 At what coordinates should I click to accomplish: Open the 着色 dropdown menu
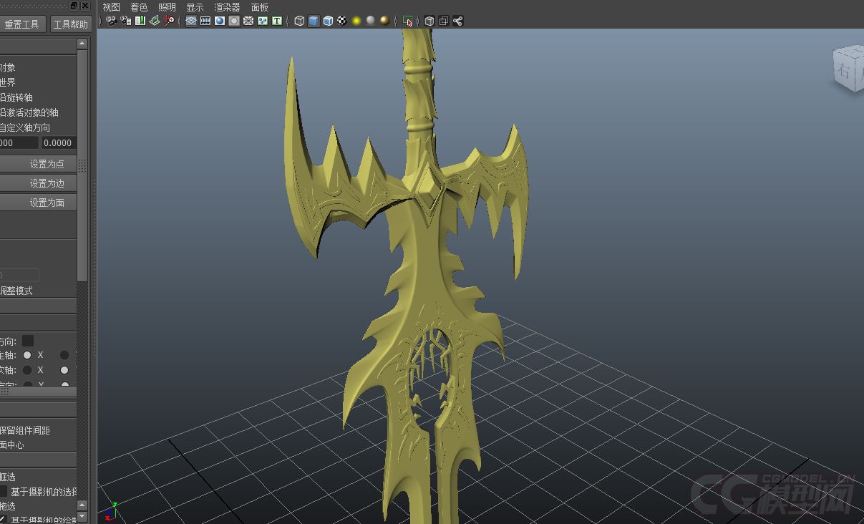tap(139, 7)
